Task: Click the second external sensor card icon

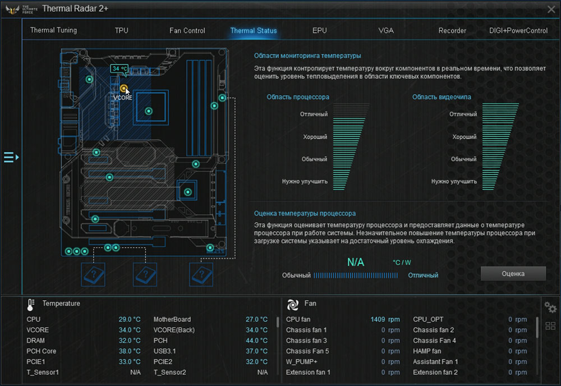Action: click(145, 274)
